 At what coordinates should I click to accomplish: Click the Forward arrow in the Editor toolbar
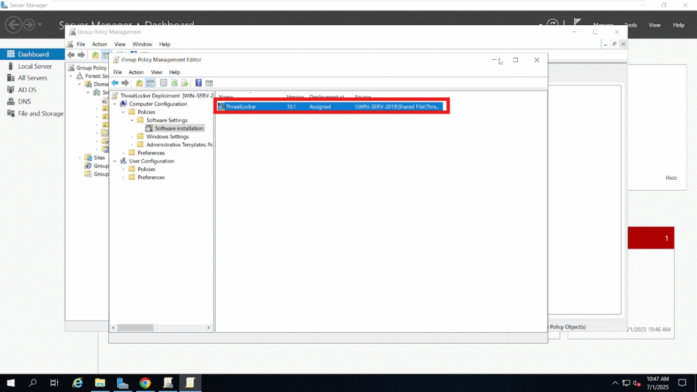coord(125,83)
